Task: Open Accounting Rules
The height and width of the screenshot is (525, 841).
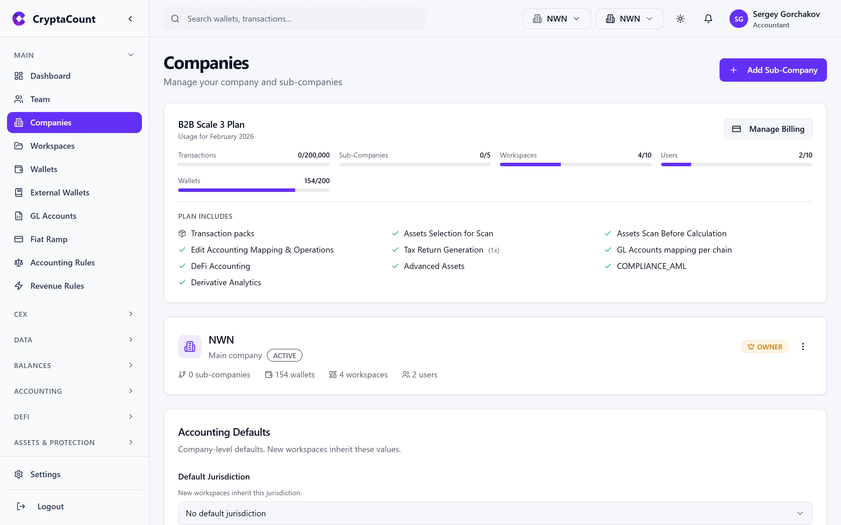Action: pos(62,262)
